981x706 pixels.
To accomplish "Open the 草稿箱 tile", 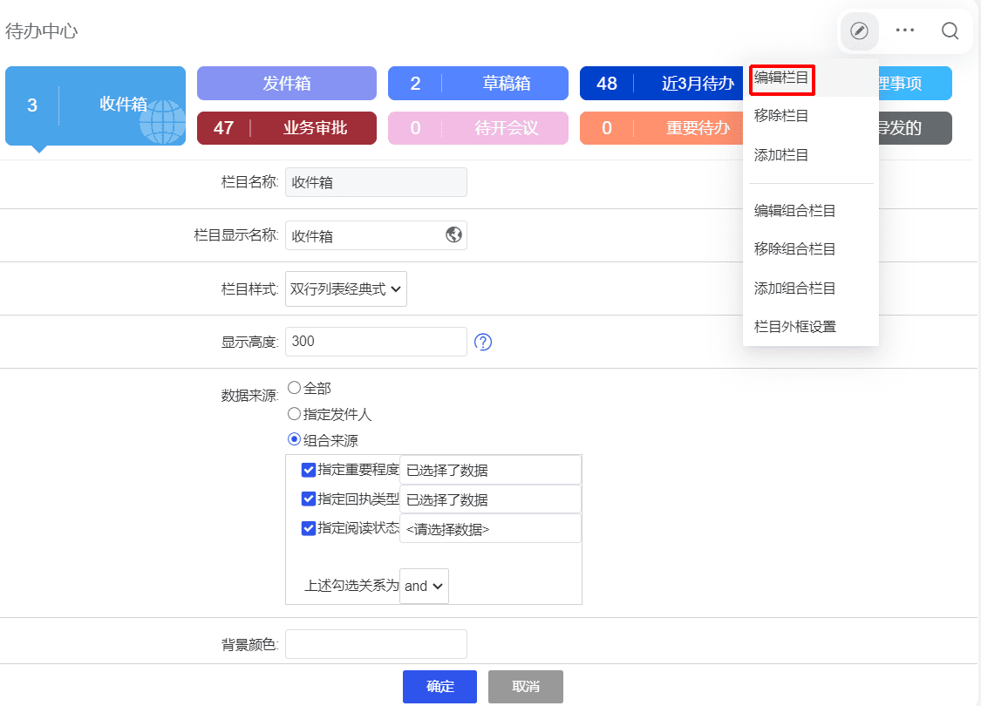I will tap(478, 83).
